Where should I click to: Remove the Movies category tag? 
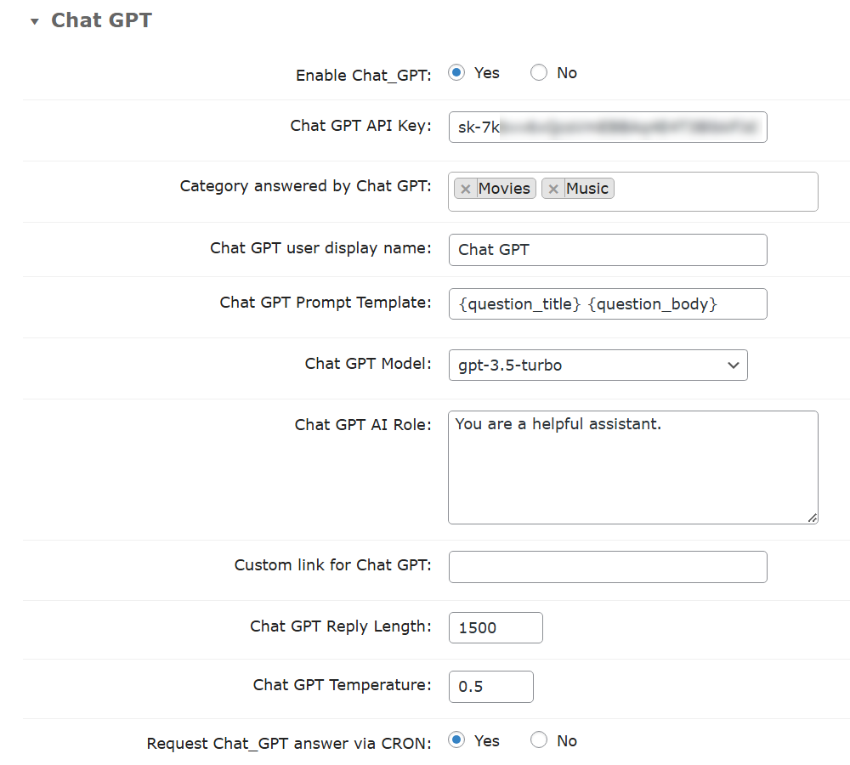(465, 189)
